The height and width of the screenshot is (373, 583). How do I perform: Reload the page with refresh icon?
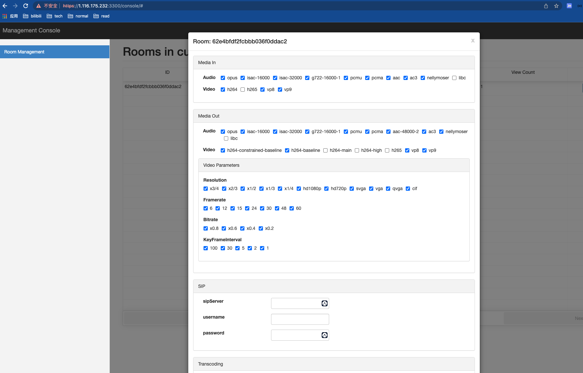coord(26,6)
